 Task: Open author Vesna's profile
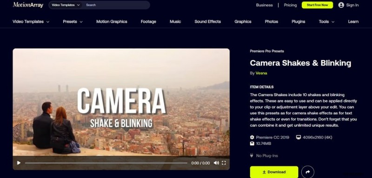coord(261,73)
